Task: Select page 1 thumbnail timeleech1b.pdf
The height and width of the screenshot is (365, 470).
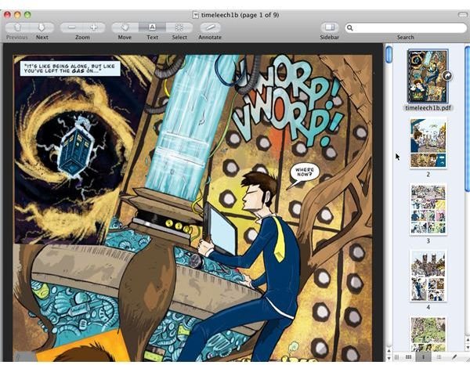Action: 427,76
